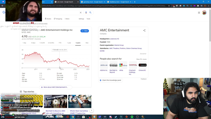This screenshot has width=211, height=119.
Task: Select the Max chart range
Action: point(87,43)
